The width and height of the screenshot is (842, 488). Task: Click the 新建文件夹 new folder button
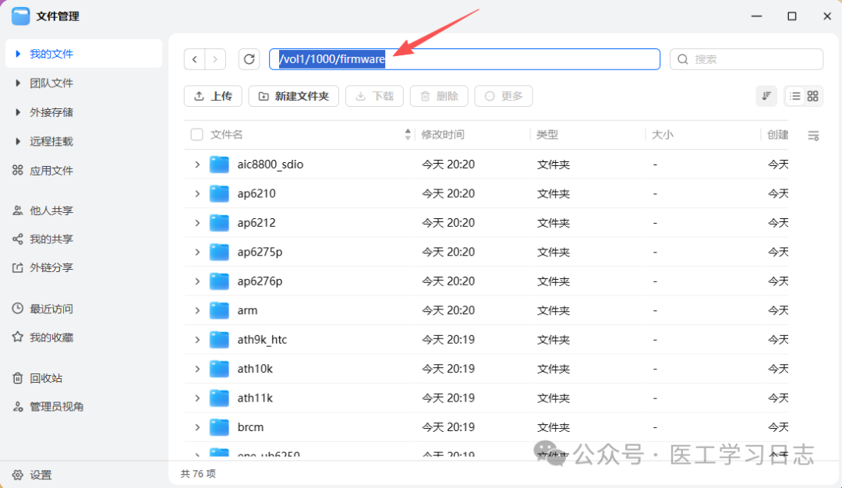pyautogui.click(x=293, y=96)
